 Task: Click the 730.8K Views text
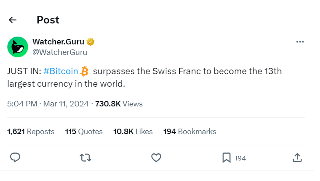(119, 104)
